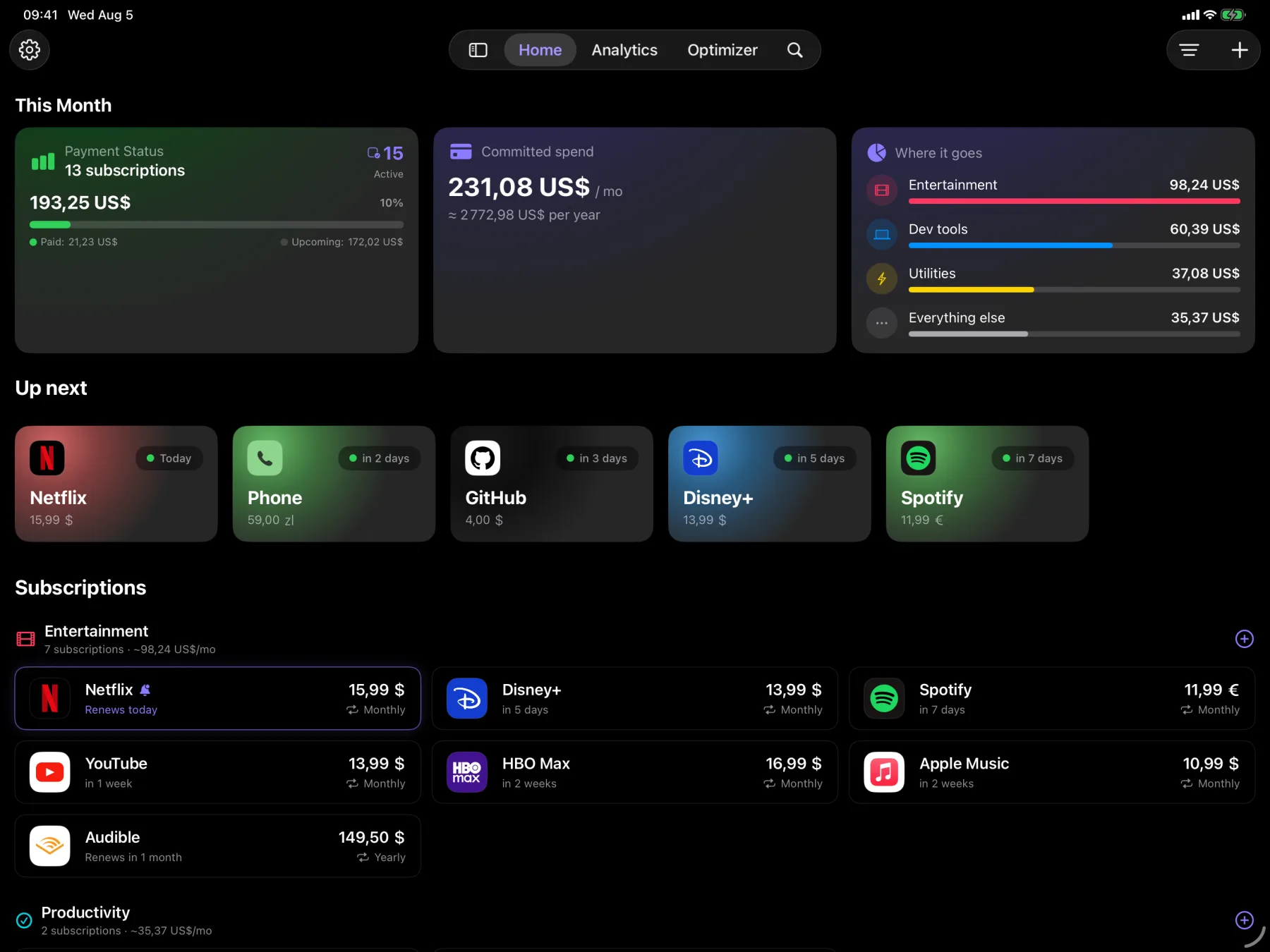The height and width of the screenshot is (952, 1270).
Task: Click the 'in 3 days' badge
Action: [x=597, y=458]
